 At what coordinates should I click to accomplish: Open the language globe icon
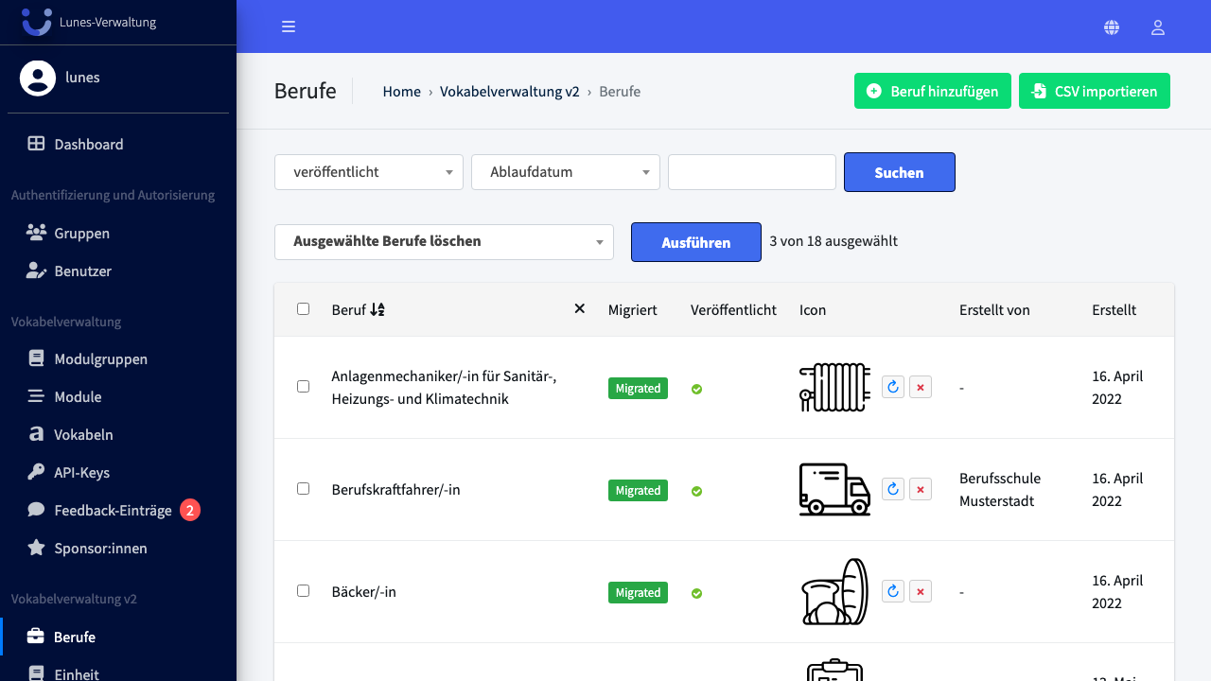point(1112,27)
